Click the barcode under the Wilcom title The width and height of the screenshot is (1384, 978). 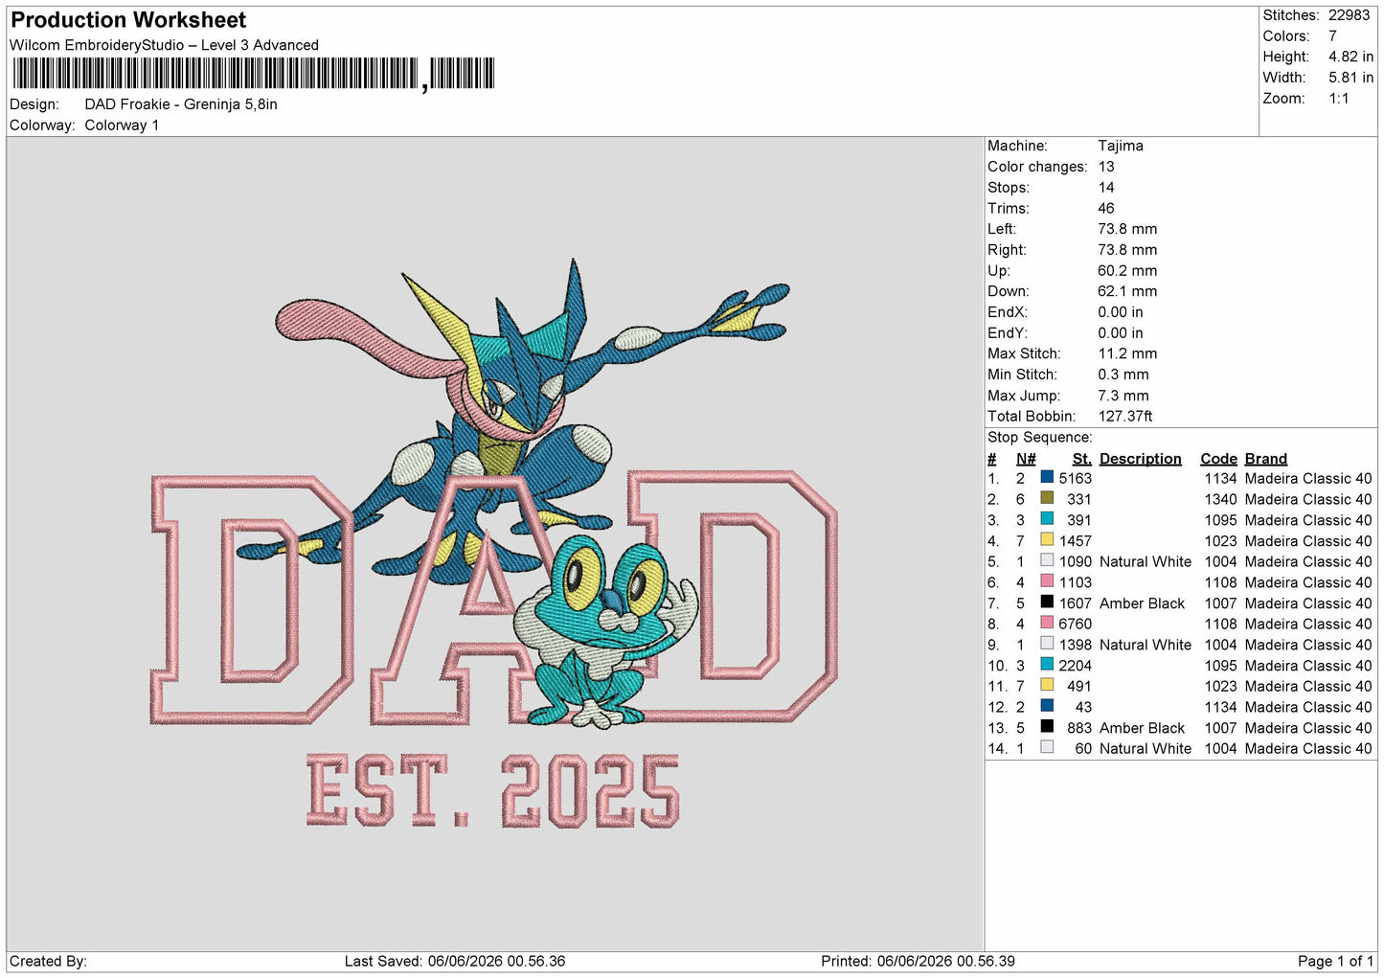click(253, 74)
